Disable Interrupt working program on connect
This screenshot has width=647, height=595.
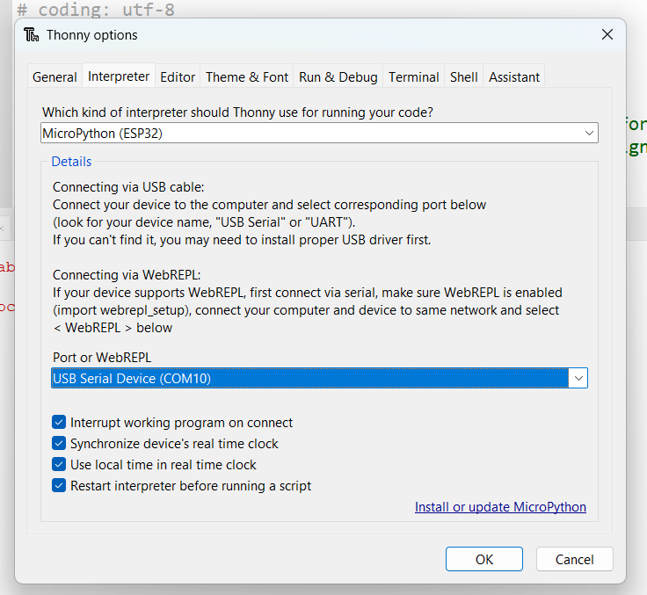click(x=60, y=423)
